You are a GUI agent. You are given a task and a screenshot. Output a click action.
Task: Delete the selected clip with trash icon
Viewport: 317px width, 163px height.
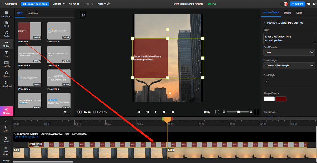point(6,140)
